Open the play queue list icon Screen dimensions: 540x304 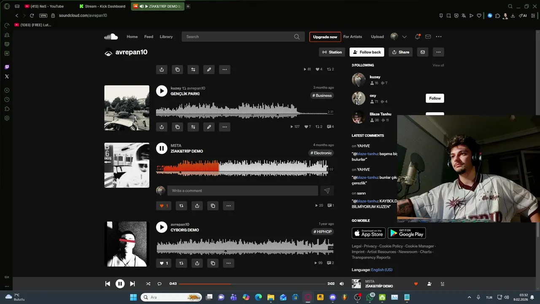[442, 284]
